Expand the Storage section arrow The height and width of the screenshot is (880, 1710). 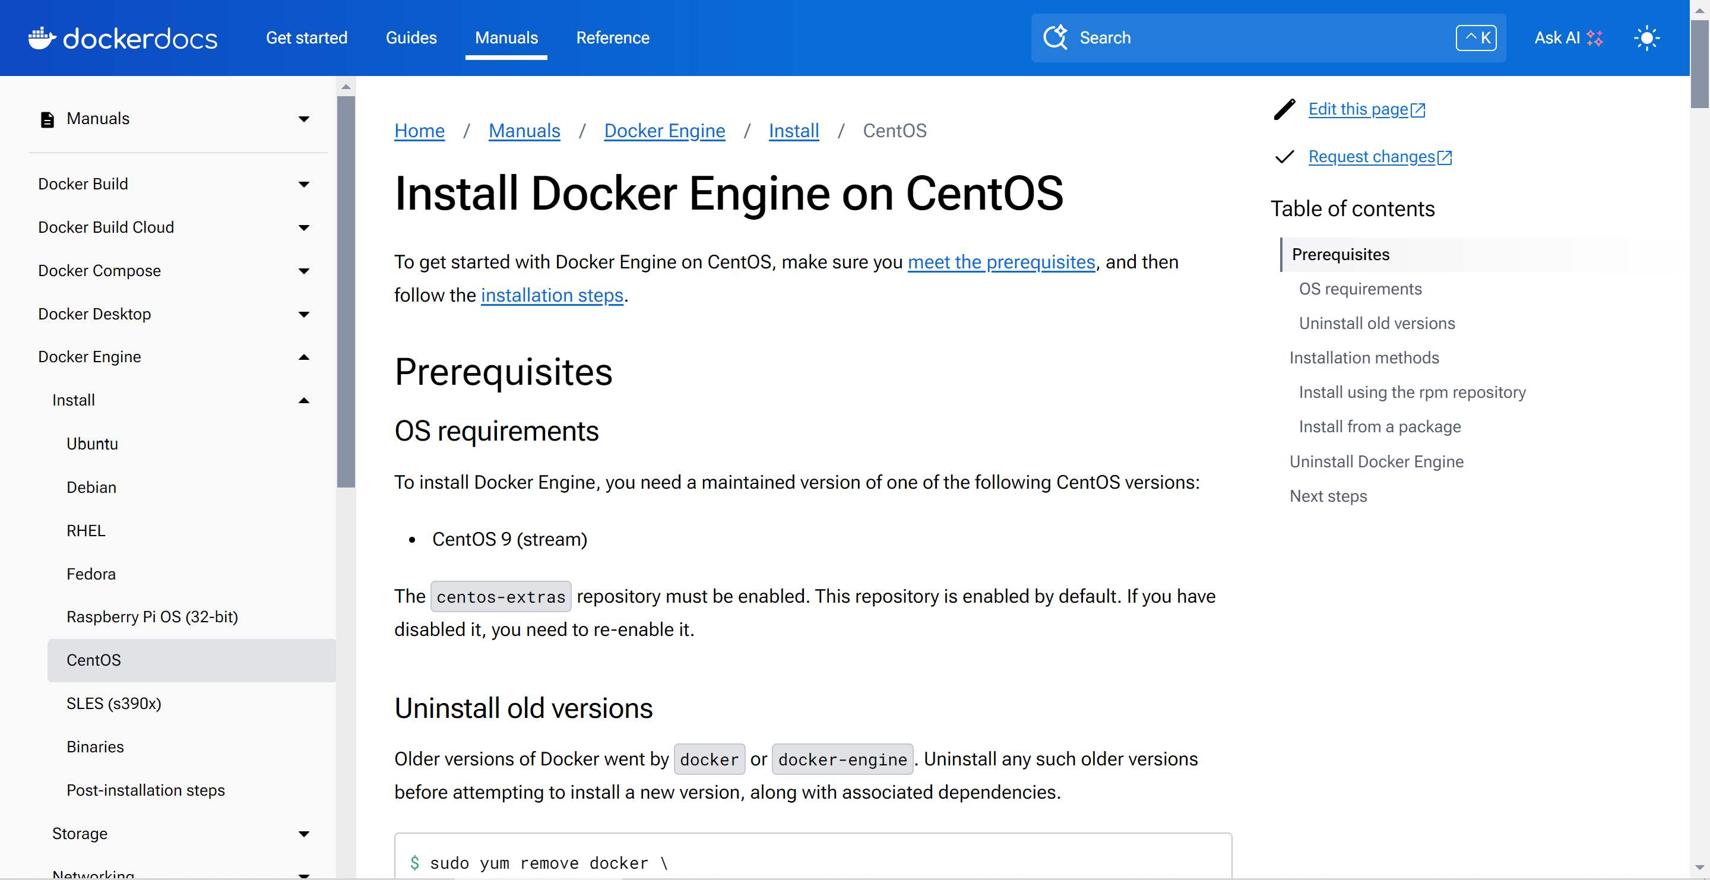(x=304, y=834)
